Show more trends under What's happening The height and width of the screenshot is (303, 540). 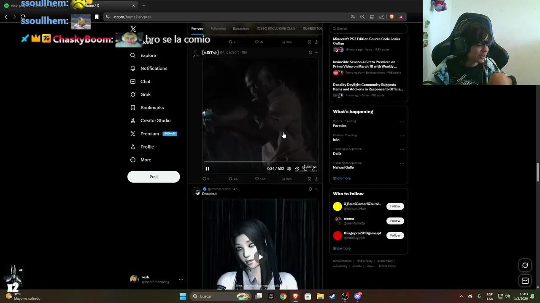[342, 178]
